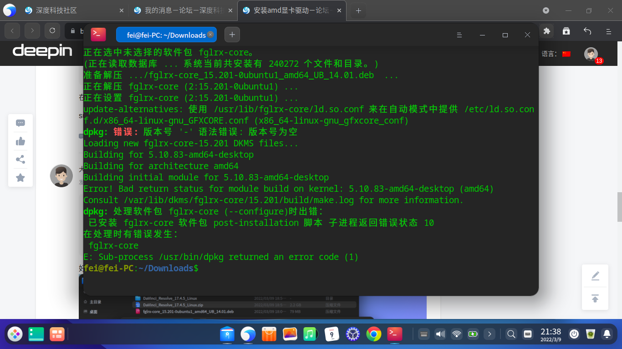Open the deepin App Store from the dock

pos(269,334)
